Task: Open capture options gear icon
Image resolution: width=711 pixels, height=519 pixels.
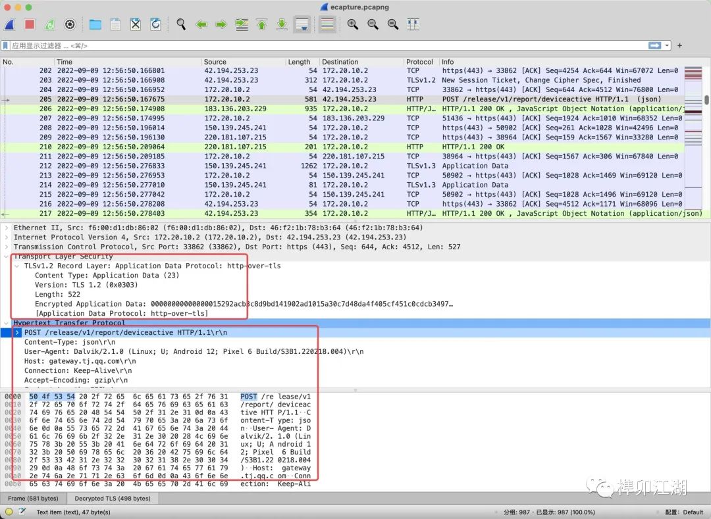Action: [70, 25]
